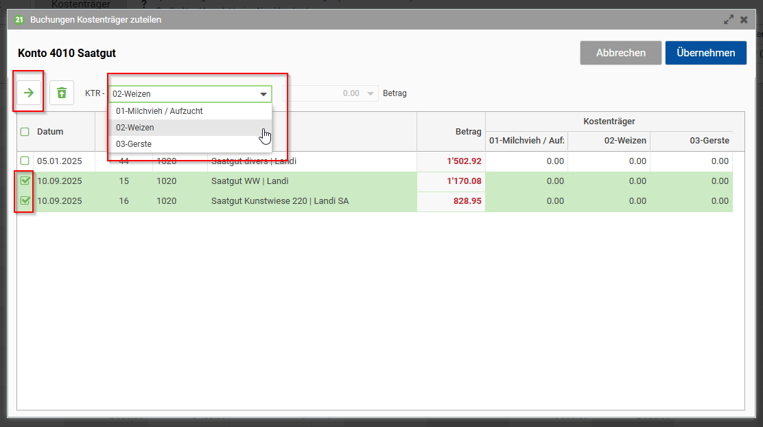Choose 02-Weizen in the dropdown list
This screenshot has height=427, width=763.
pyautogui.click(x=135, y=128)
